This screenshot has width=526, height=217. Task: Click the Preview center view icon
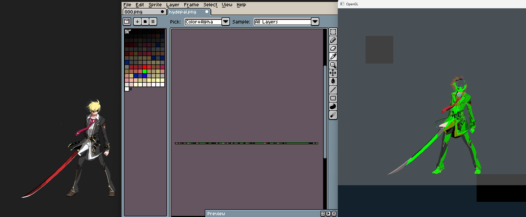coord(323,213)
